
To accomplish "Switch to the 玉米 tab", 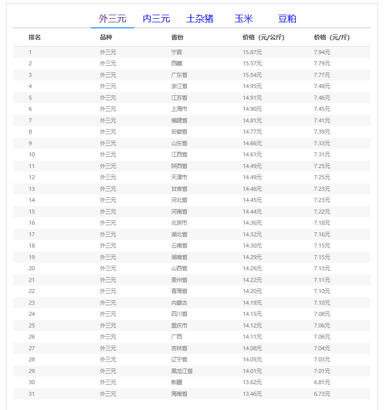I will point(244,19).
